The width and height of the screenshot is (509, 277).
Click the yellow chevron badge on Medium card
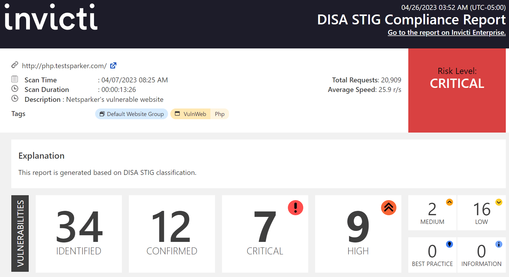[x=450, y=202]
